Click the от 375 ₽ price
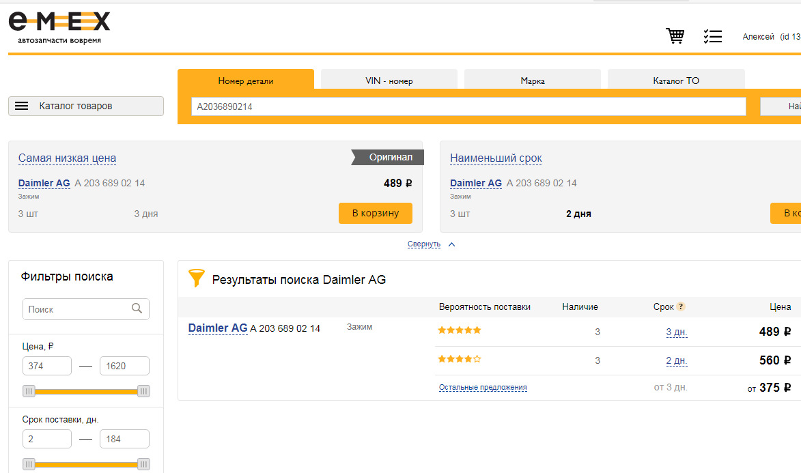The width and height of the screenshot is (801, 473). click(x=770, y=388)
